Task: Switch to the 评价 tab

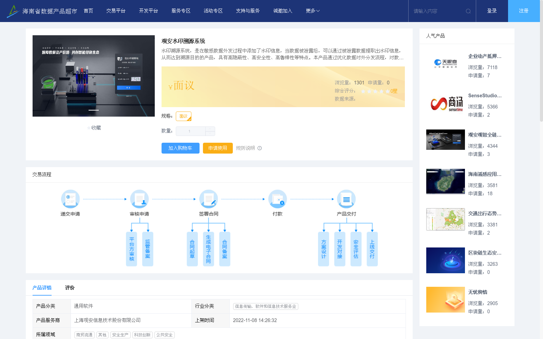Action: [x=70, y=288]
